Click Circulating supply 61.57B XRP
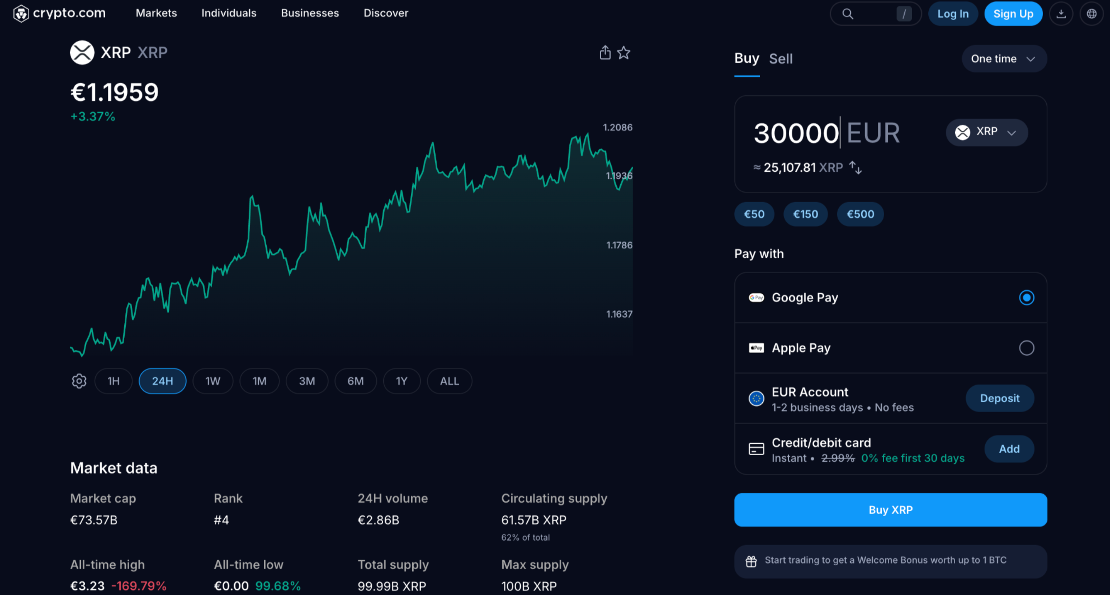The image size is (1110, 595). pyautogui.click(x=534, y=520)
